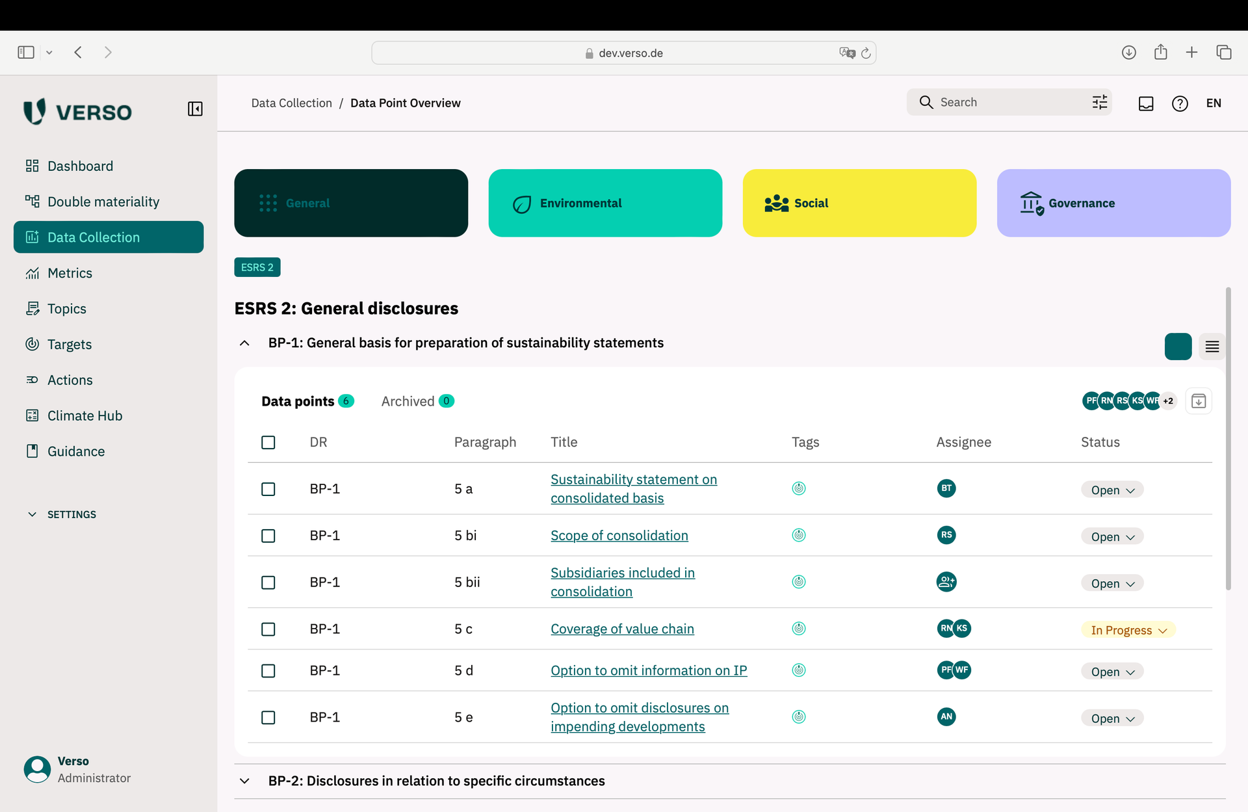This screenshot has height=812, width=1248.
Task: Click BT assignee avatar
Action: tap(946, 488)
